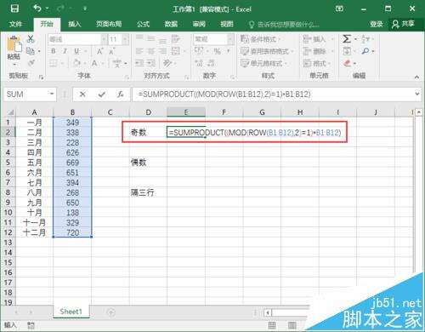Screen dimensions: 425x332
Task: Click the Increase Font Size icon
Action: point(99,51)
